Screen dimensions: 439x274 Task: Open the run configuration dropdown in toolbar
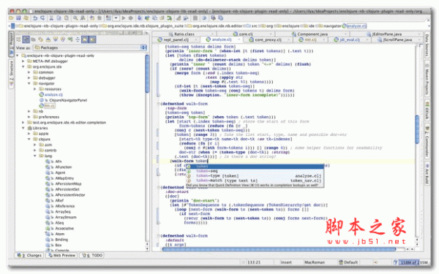click(116, 18)
